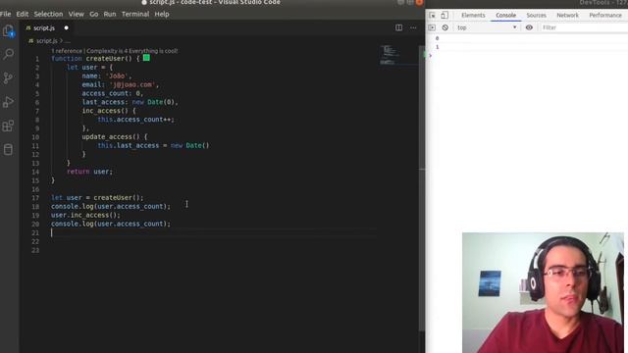Open the top JavaScript context dropdown

(487, 27)
